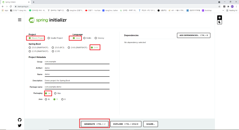Choose Kotlin as language

click(87, 38)
